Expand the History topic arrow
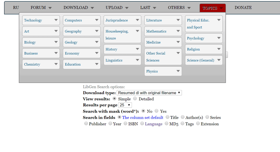280x152 pixels. click(x=137, y=49)
